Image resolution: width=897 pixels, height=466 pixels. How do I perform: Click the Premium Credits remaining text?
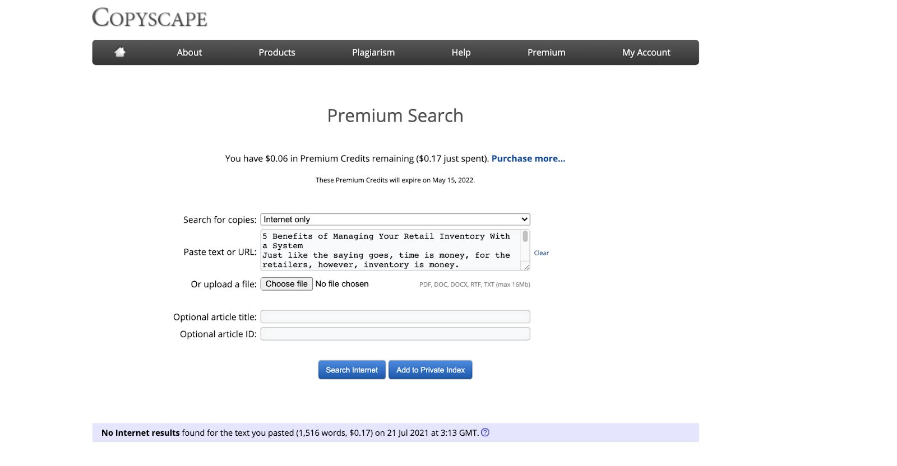[x=357, y=159]
